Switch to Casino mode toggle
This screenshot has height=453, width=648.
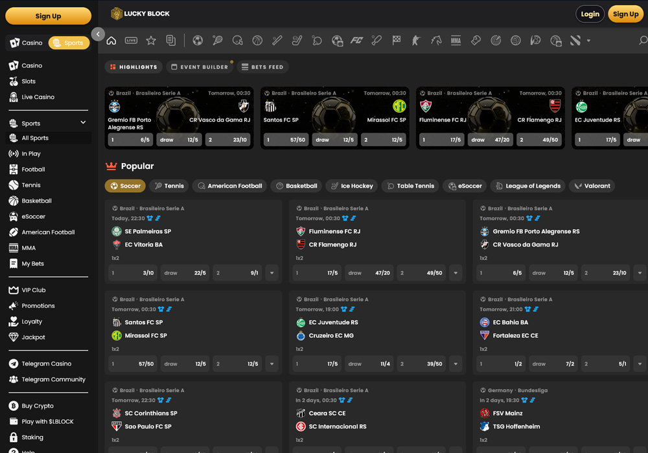pos(27,43)
